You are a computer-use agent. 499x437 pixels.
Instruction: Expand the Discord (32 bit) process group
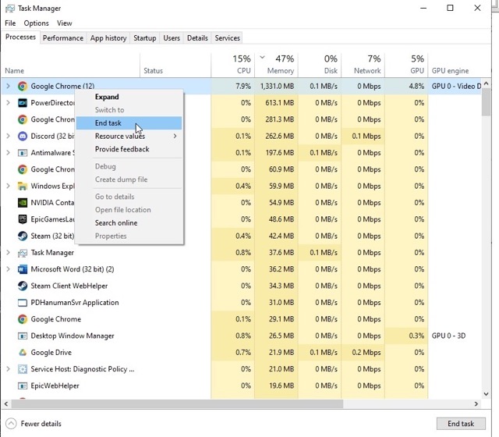tap(9, 136)
